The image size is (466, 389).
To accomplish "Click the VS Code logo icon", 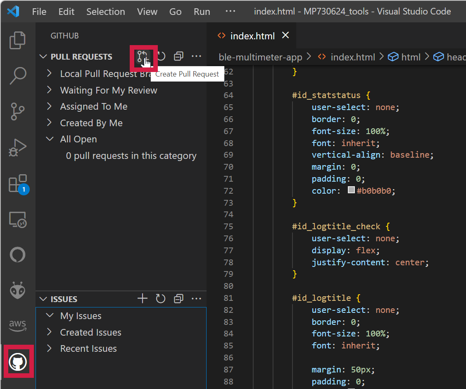I will point(13,11).
